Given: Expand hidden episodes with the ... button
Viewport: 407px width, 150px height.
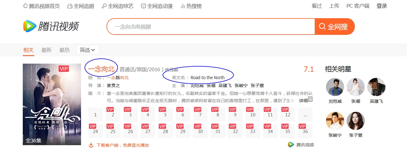Looking at the screenshot, I should click(x=305, y=115).
